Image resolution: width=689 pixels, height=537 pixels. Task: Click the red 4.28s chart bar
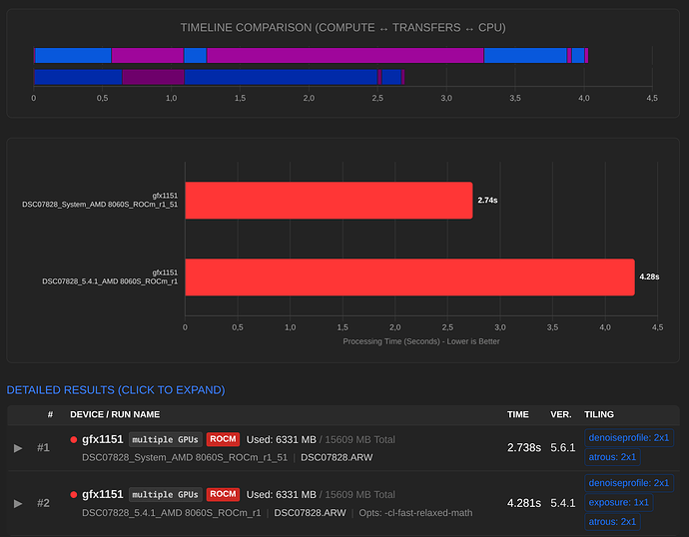[409, 277]
